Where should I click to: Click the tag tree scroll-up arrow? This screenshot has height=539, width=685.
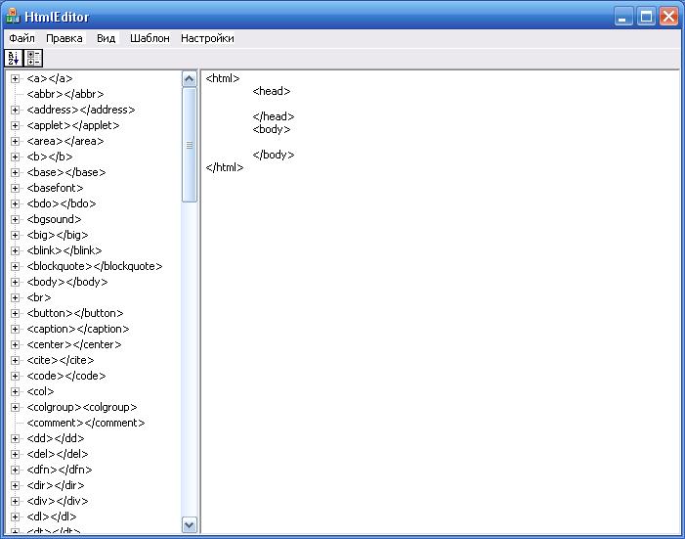190,79
